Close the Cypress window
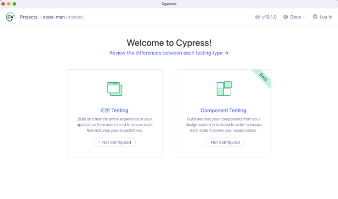Screen dimensions: 338x199 coord(3,4)
